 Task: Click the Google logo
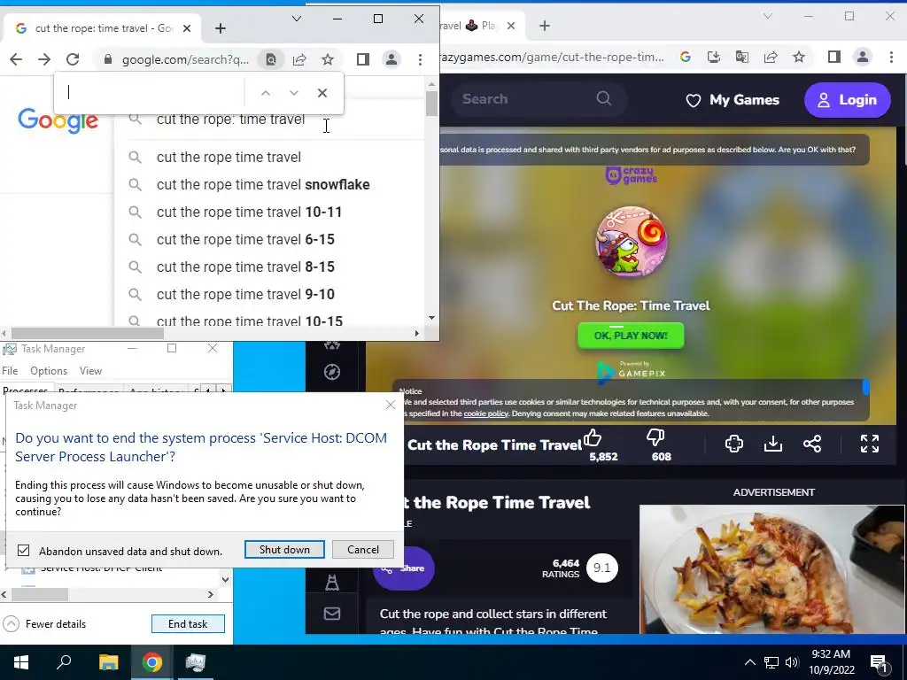click(x=58, y=120)
